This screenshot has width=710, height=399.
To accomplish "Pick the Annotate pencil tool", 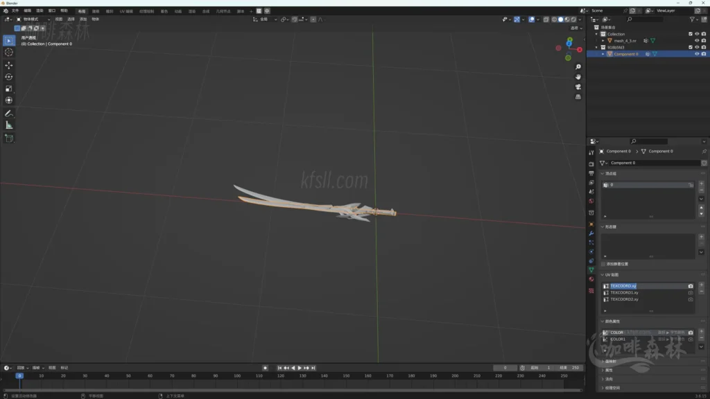I will [9, 113].
